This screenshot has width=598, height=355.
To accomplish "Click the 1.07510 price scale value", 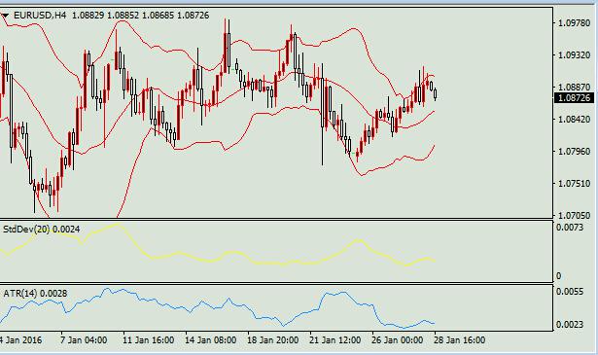I will (x=574, y=184).
